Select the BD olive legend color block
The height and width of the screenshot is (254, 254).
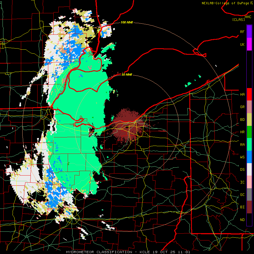pyautogui.click(x=249, y=120)
